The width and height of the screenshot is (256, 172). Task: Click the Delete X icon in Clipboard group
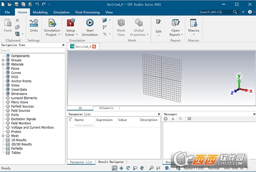(17, 20)
